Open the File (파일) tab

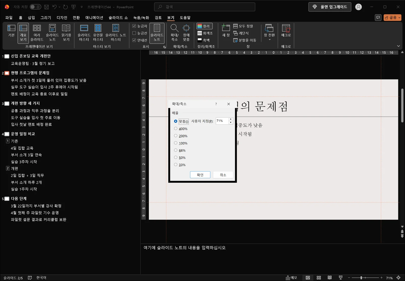coord(9,17)
